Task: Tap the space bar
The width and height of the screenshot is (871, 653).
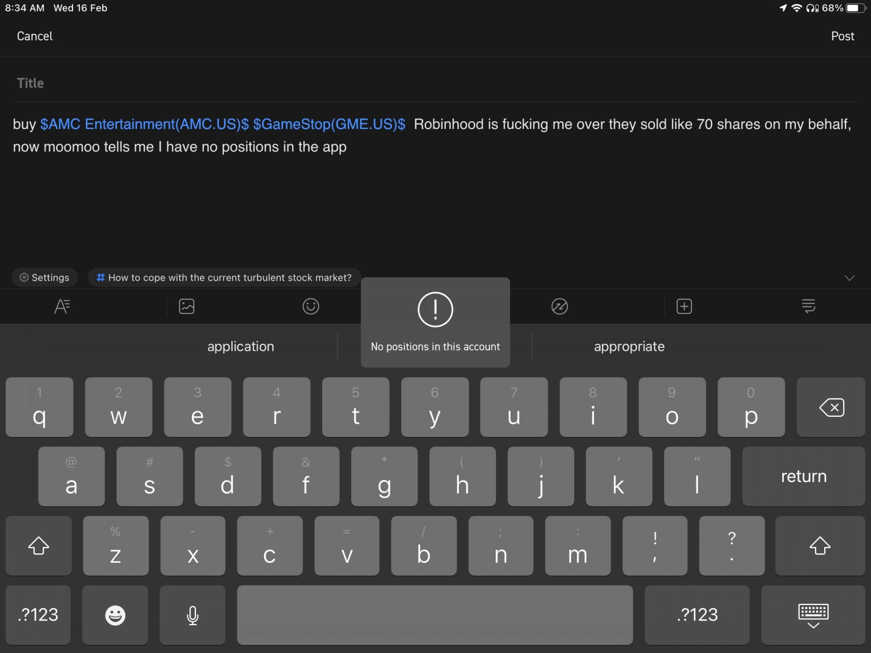Action: [435, 615]
